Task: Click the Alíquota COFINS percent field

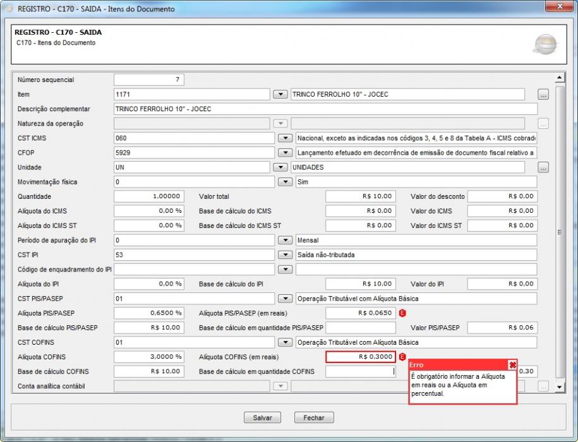Action: [x=149, y=357]
